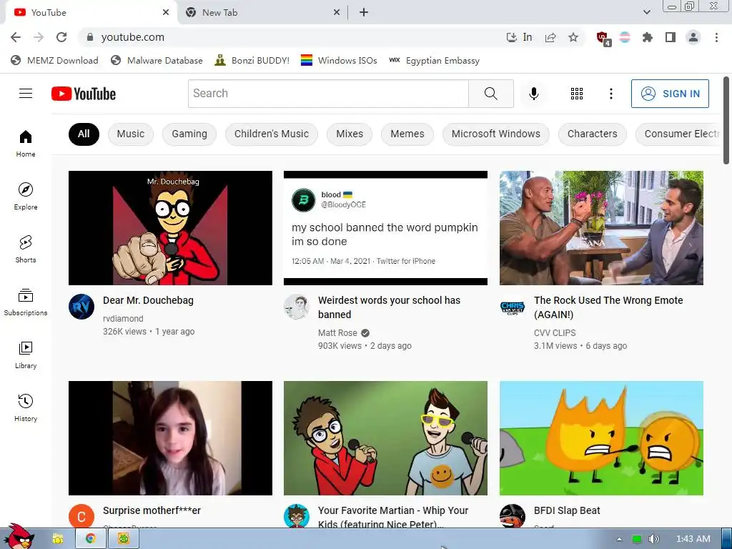The width and height of the screenshot is (732, 549).
Task: Click the search magnifier button
Action: (490, 94)
